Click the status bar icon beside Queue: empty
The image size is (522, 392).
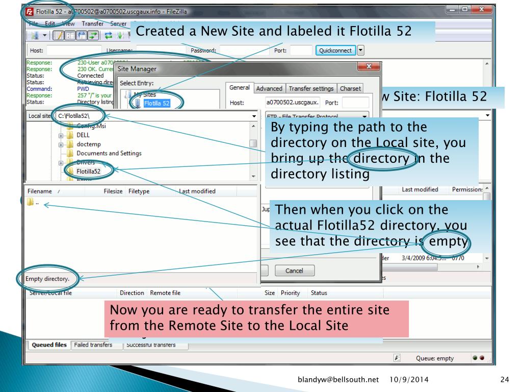click(397, 358)
